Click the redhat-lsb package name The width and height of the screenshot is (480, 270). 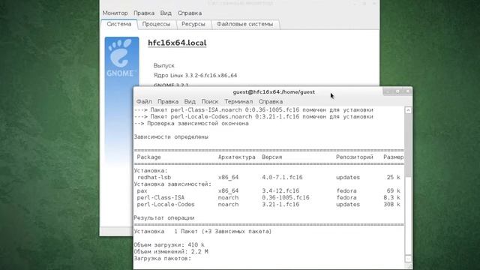pyautogui.click(x=154, y=177)
